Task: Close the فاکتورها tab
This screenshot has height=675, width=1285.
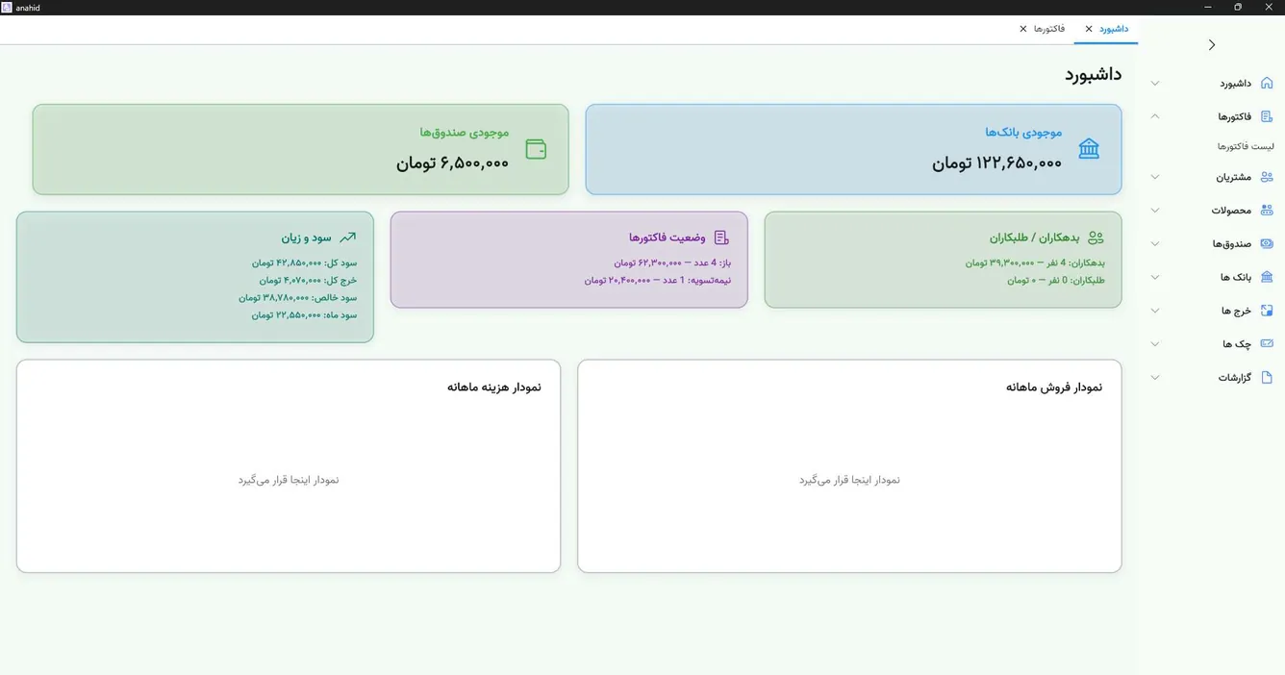Action: 1023,29
